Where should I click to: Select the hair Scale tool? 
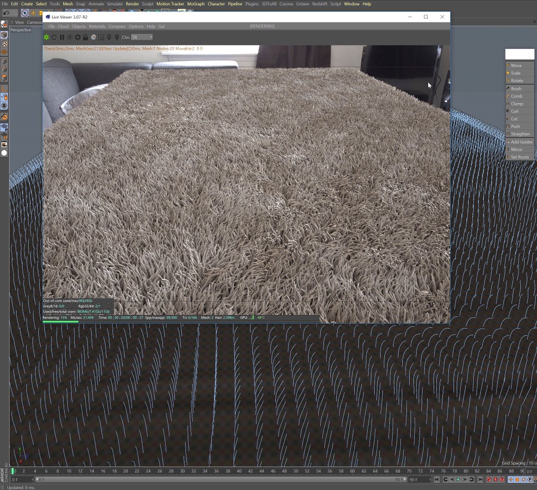(519, 73)
